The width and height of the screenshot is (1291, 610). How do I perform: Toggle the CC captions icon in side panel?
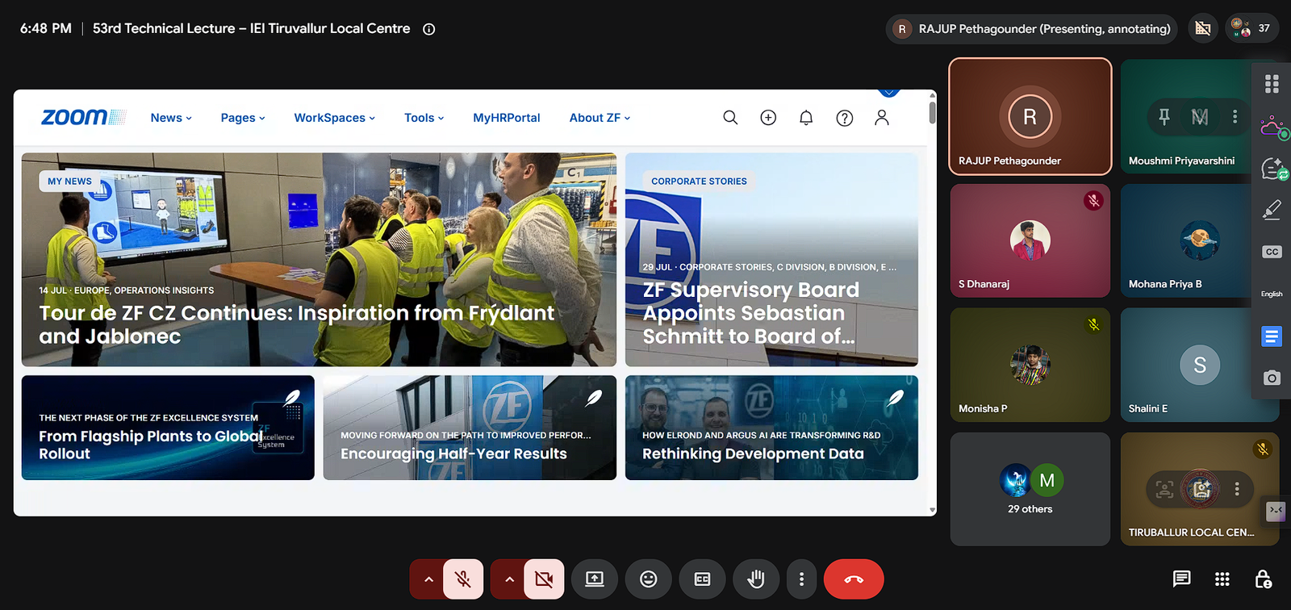pos(1272,252)
